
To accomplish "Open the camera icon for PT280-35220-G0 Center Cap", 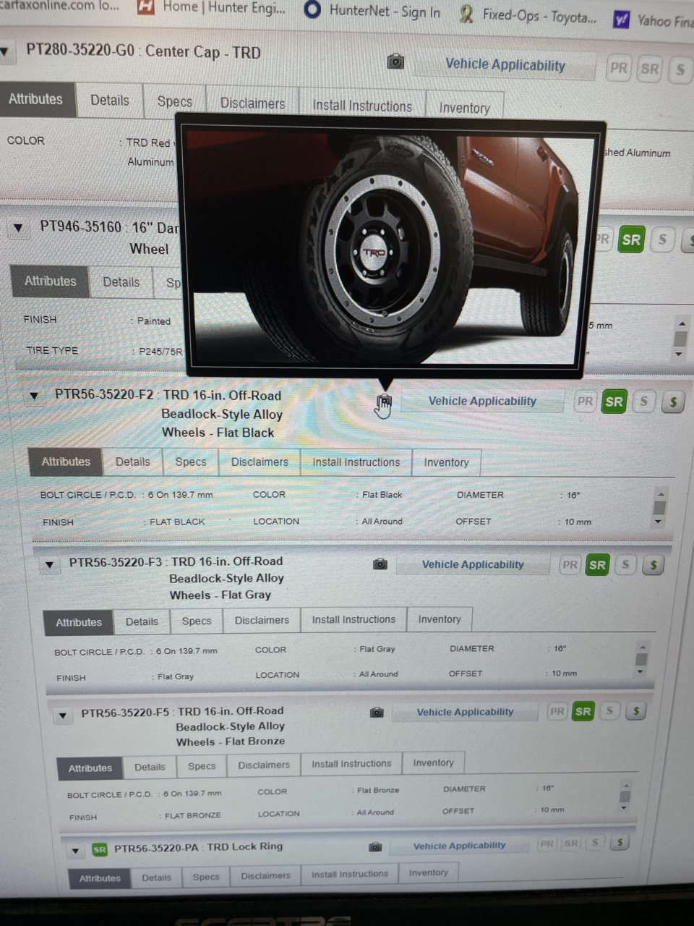I will pyautogui.click(x=395, y=61).
